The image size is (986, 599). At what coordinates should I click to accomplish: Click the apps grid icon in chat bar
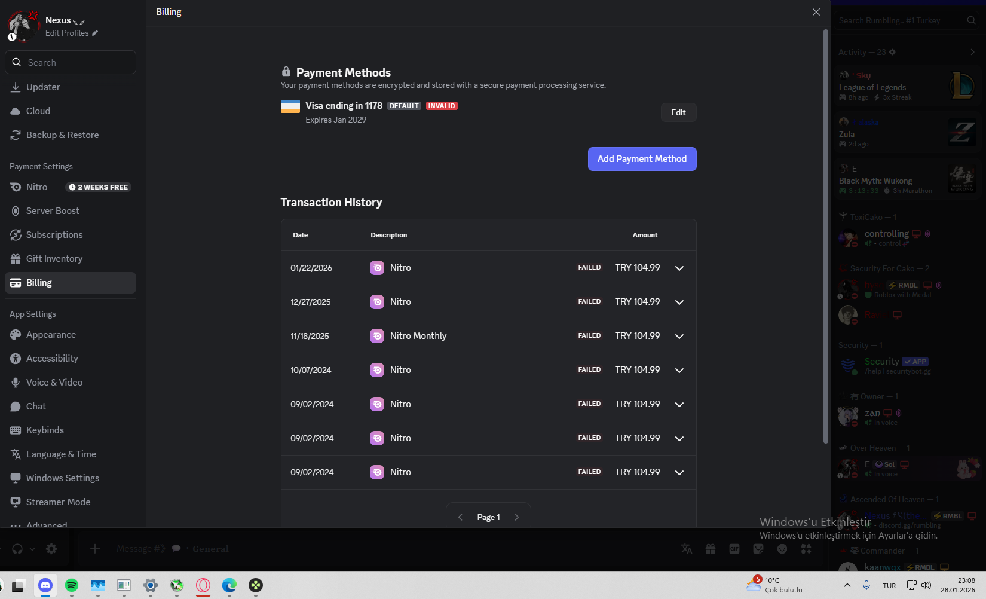tap(806, 549)
